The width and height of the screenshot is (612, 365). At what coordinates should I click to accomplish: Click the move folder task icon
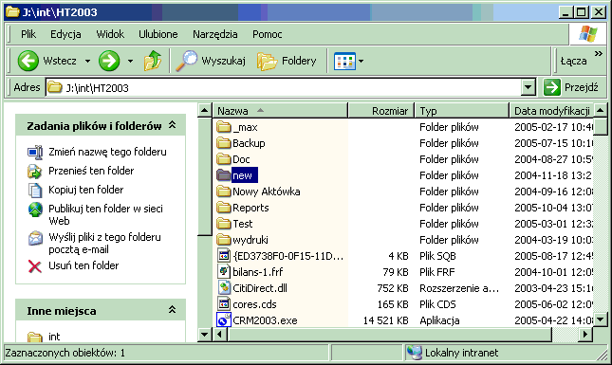(35, 171)
